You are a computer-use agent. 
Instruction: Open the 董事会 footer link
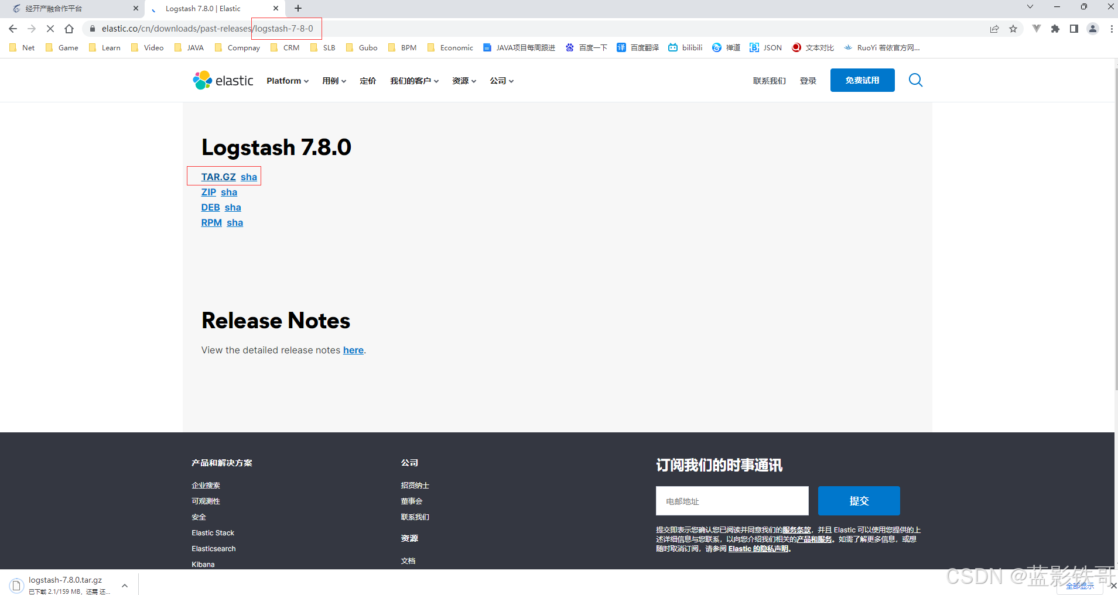coord(411,501)
